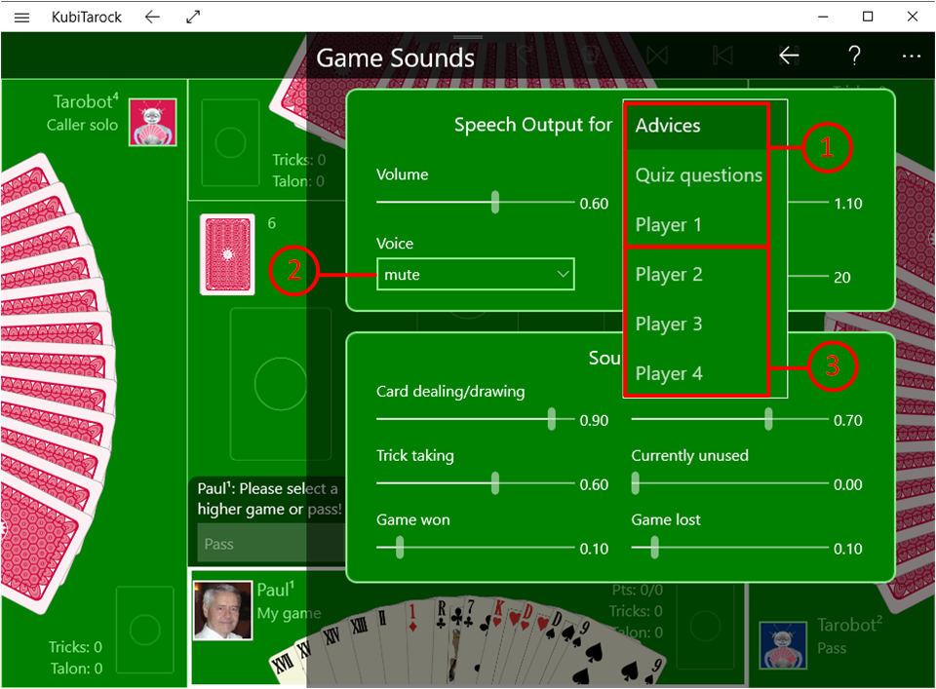
Task: Click the back arrow next to KubiTarock title
Action: [152, 17]
